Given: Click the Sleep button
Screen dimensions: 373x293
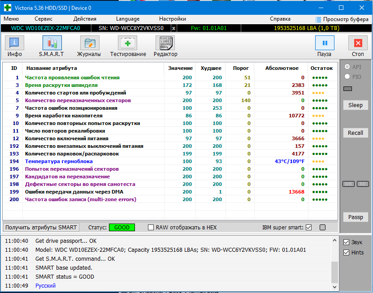Looking at the screenshot, I should (356, 105).
